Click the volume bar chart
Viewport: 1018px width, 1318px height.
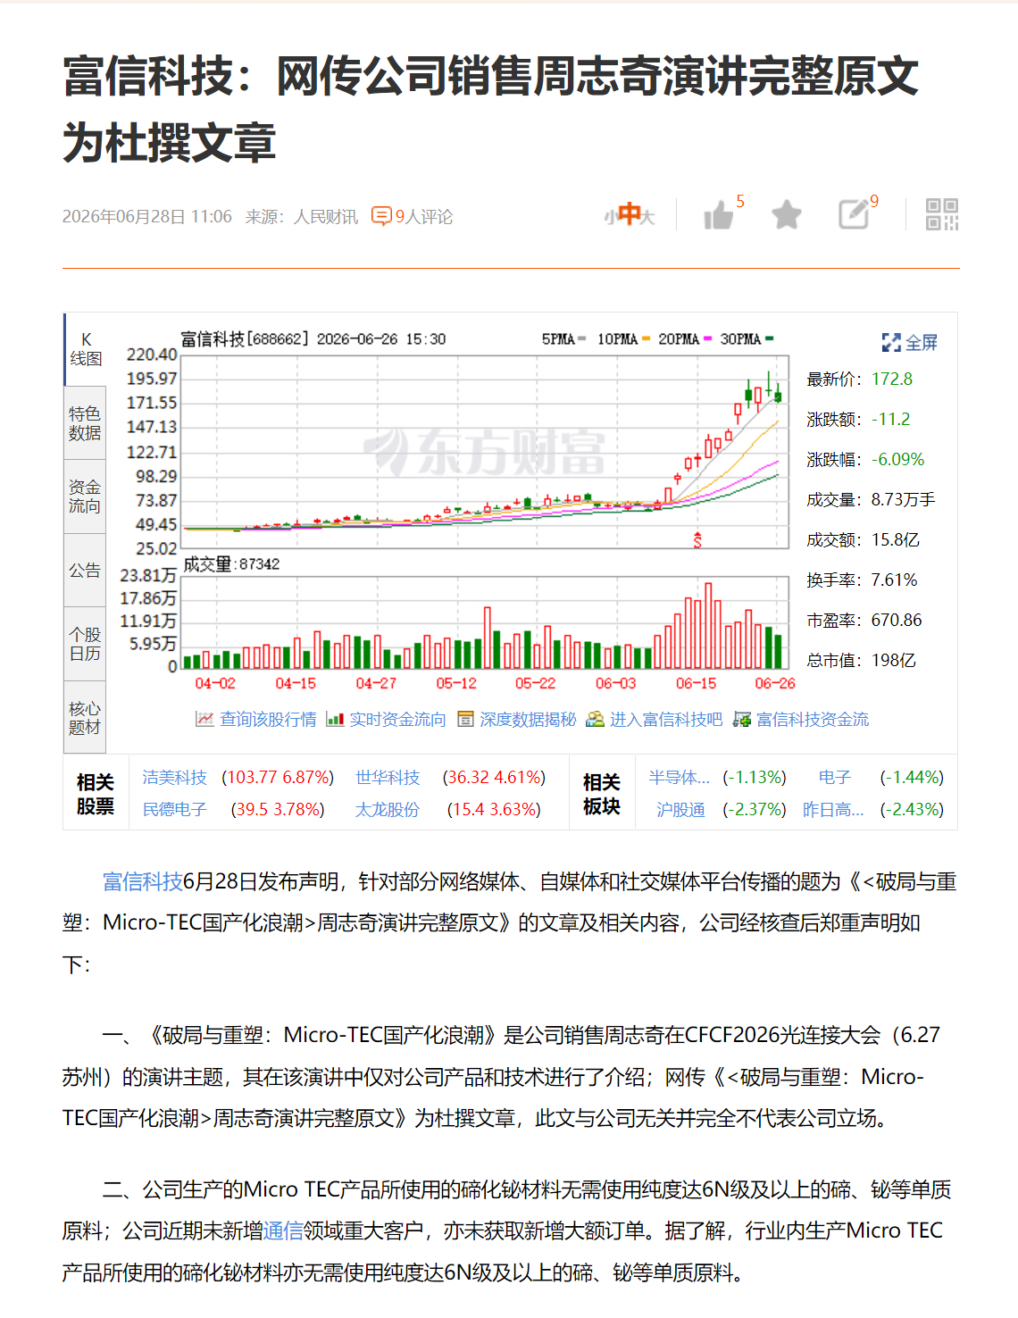pyautogui.click(x=485, y=622)
